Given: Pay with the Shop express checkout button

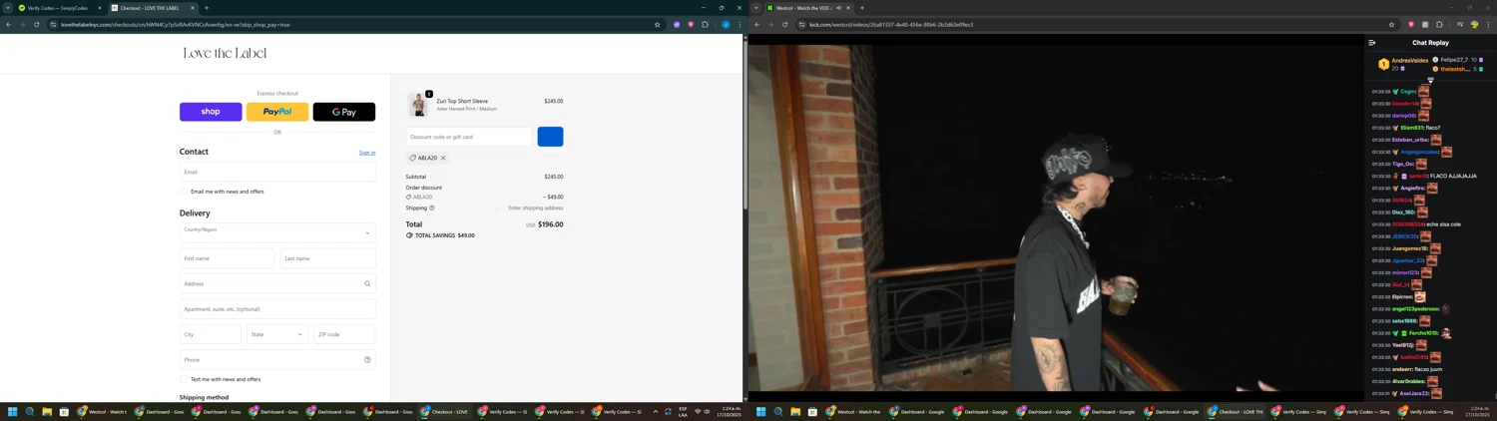Looking at the screenshot, I should coord(211,112).
